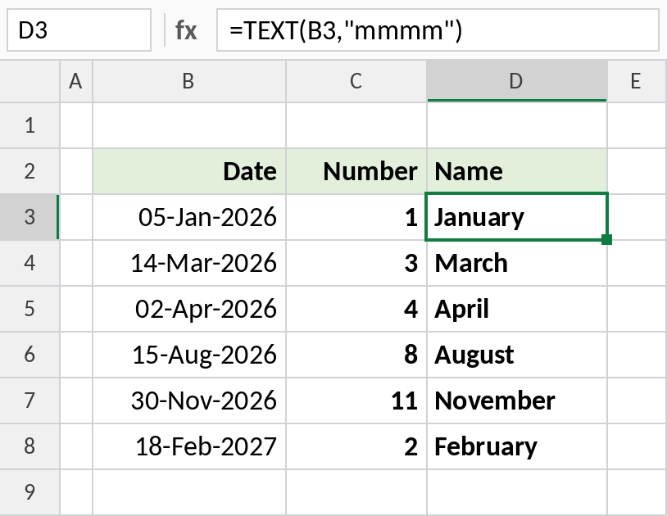Screen dimensions: 667x516
Task: Select row 5 header
Action: tap(29, 309)
